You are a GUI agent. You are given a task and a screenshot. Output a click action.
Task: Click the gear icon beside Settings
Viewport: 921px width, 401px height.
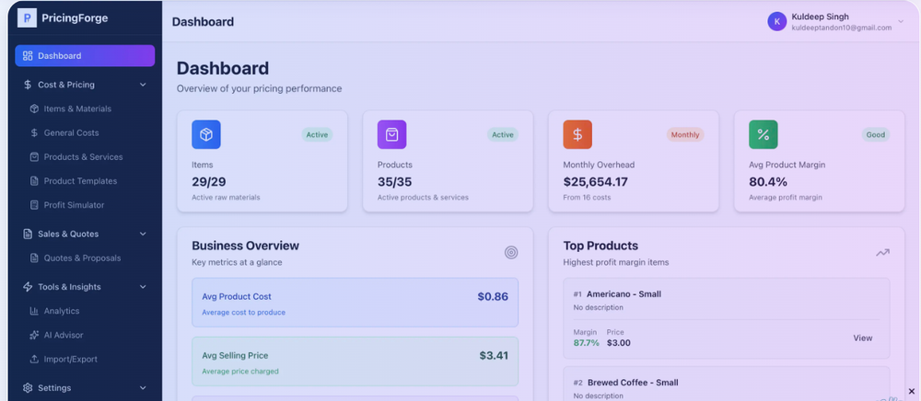coord(28,387)
